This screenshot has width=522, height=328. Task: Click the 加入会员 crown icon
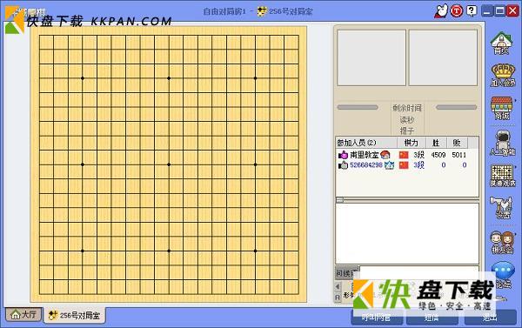pos(503,75)
